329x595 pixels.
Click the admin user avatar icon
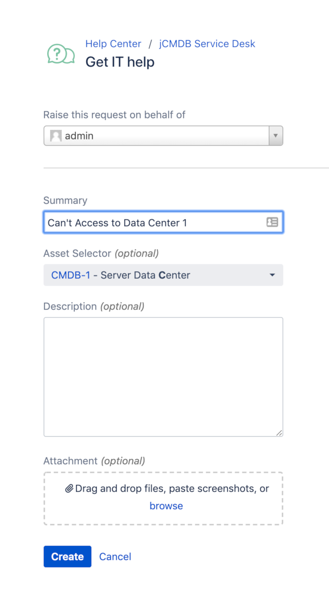click(55, 136)
